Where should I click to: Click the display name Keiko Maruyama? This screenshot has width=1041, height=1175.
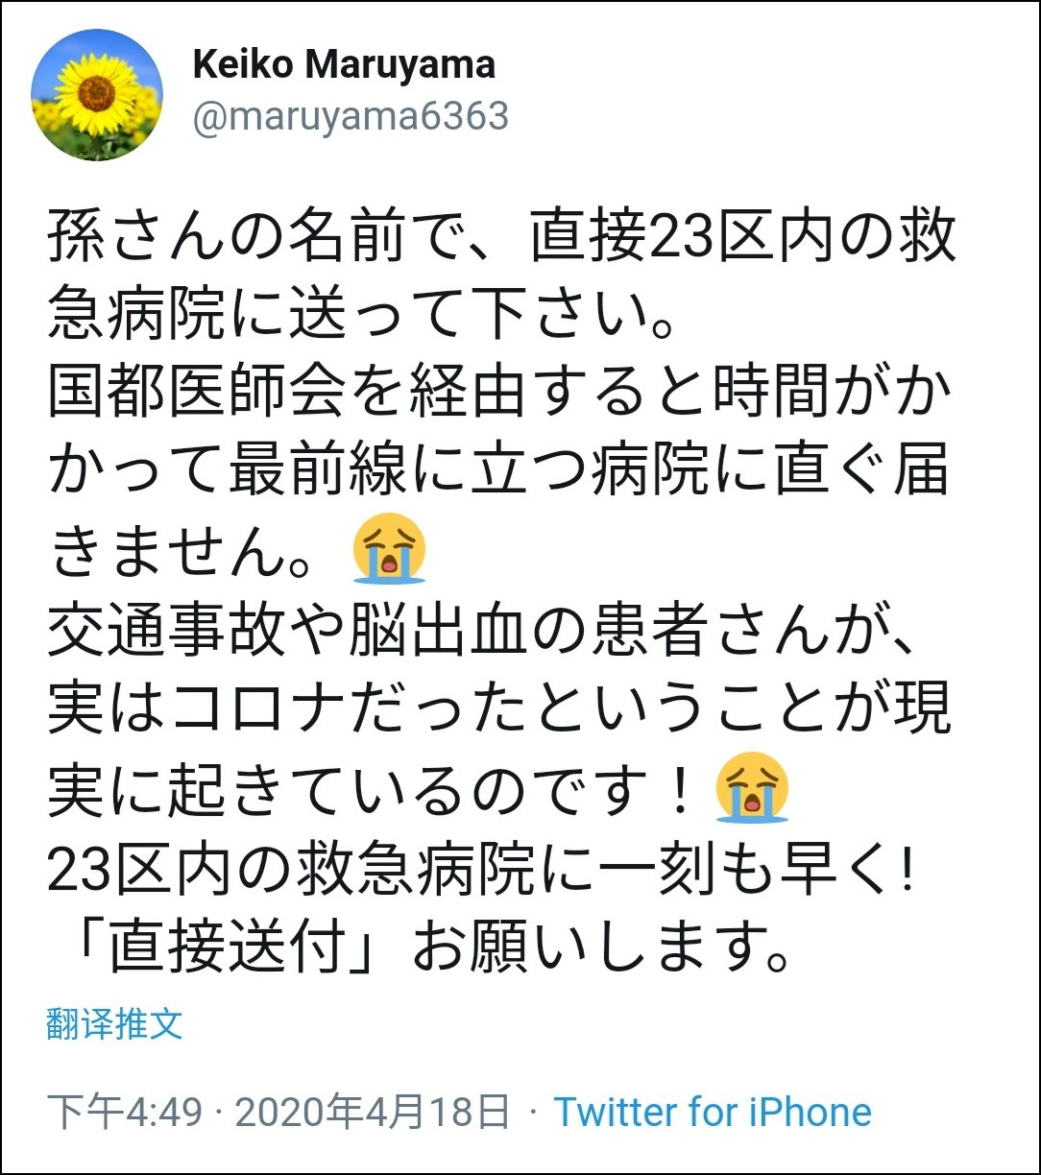(x=344, y=64)
